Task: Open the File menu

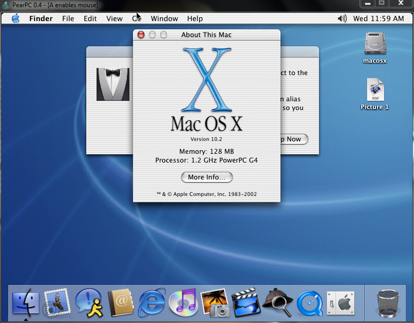Action: point(68,19)
